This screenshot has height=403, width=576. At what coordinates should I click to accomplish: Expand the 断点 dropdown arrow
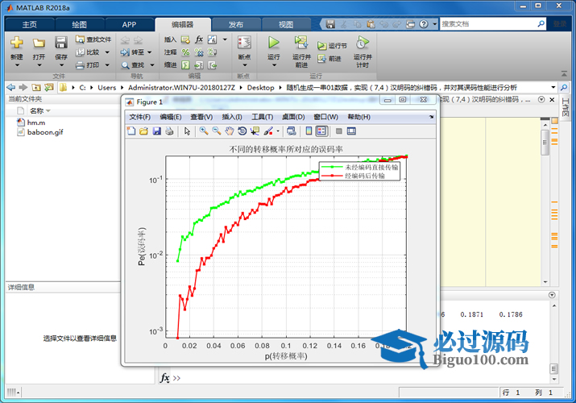(245, 65)
